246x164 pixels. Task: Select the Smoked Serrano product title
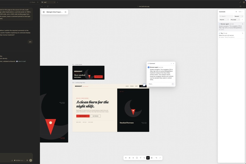[x=127, y=123]
